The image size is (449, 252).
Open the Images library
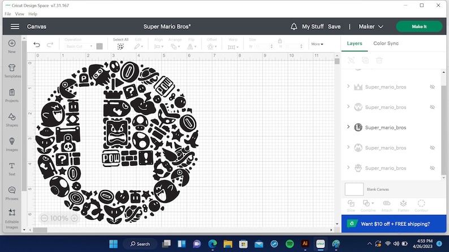[12, 142]
